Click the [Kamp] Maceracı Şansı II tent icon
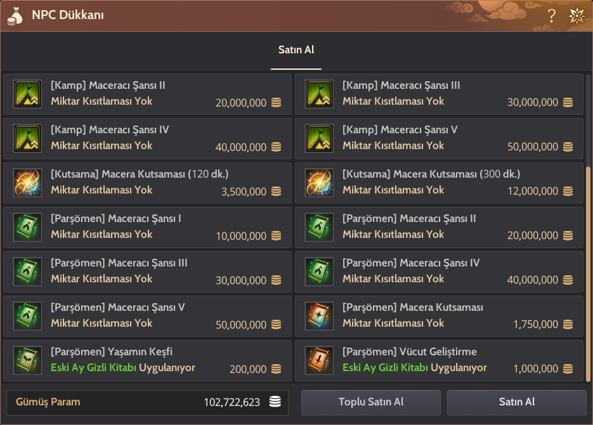 (x=27, y=94)
